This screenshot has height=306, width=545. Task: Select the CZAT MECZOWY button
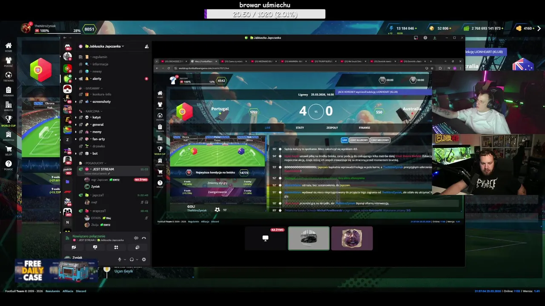click(x=380, y=140)
